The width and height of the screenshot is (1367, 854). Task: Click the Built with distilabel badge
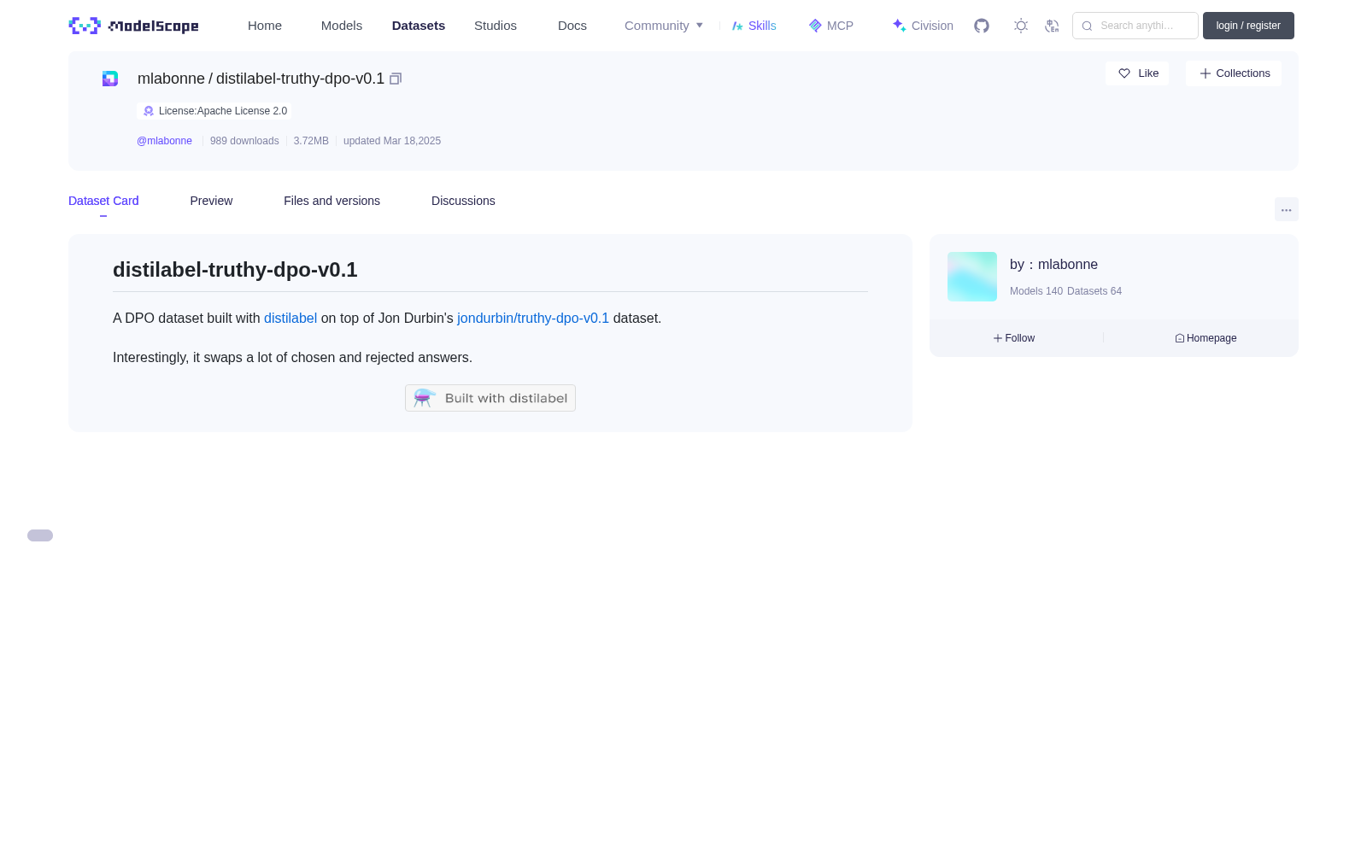[490, 398]
